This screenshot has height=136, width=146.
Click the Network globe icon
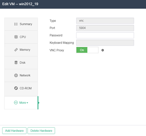[x=16, y=75]
